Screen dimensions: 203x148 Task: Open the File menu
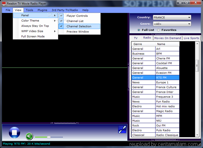(x=8, y=10)
